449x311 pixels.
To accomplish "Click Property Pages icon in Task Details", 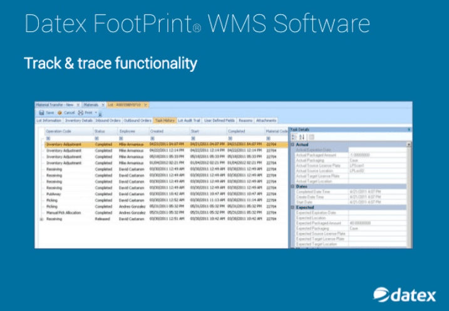I will [x=311, y=137].
